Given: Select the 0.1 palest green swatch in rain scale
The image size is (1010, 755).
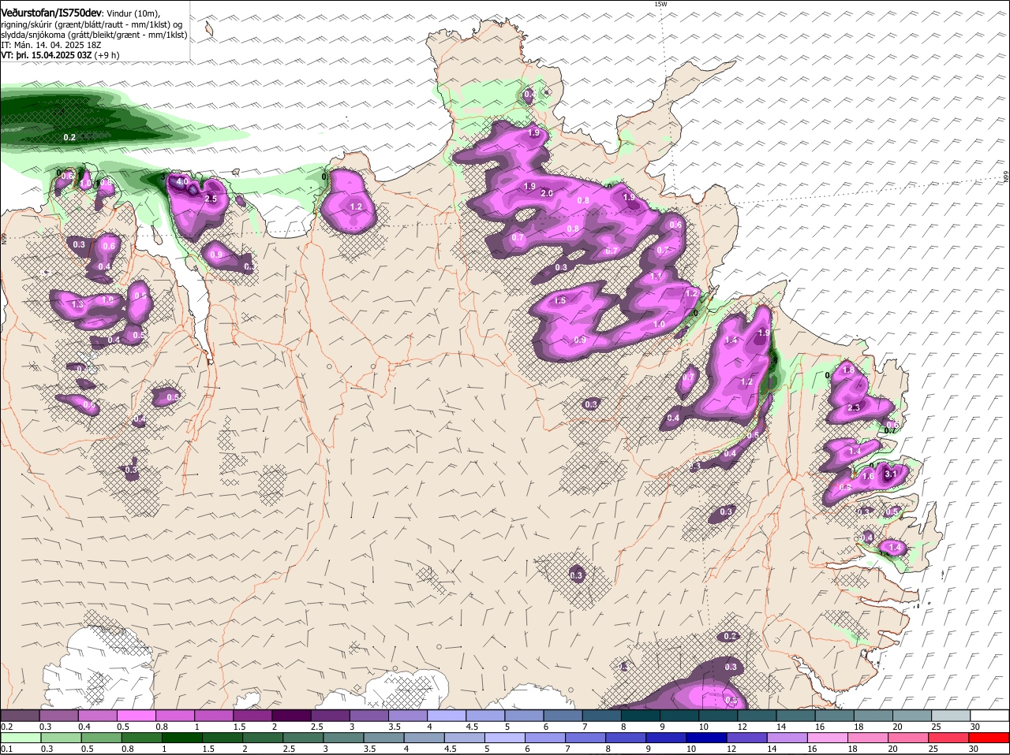Looking at the screenshot, I should (x=20, y=738).
